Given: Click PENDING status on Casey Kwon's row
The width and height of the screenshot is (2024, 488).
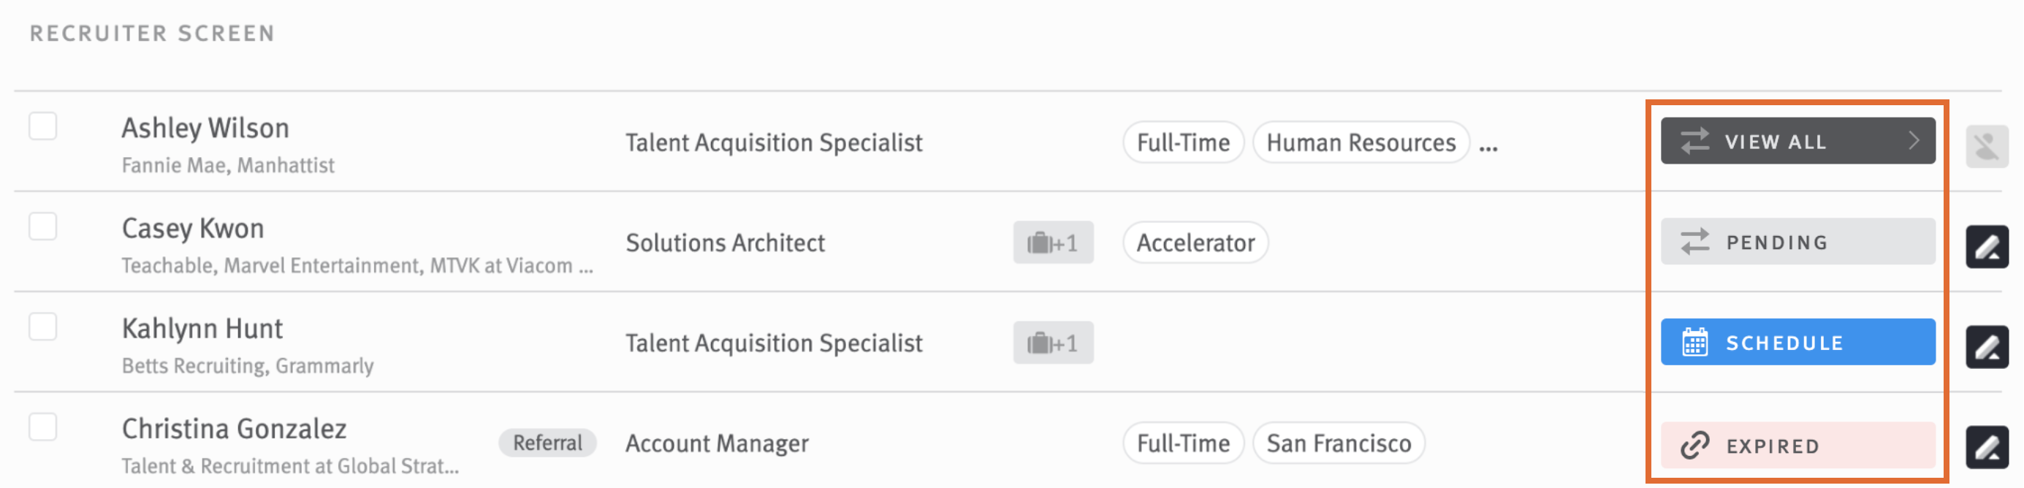Looking at the screenshot, I should (x=1797, y=242).
